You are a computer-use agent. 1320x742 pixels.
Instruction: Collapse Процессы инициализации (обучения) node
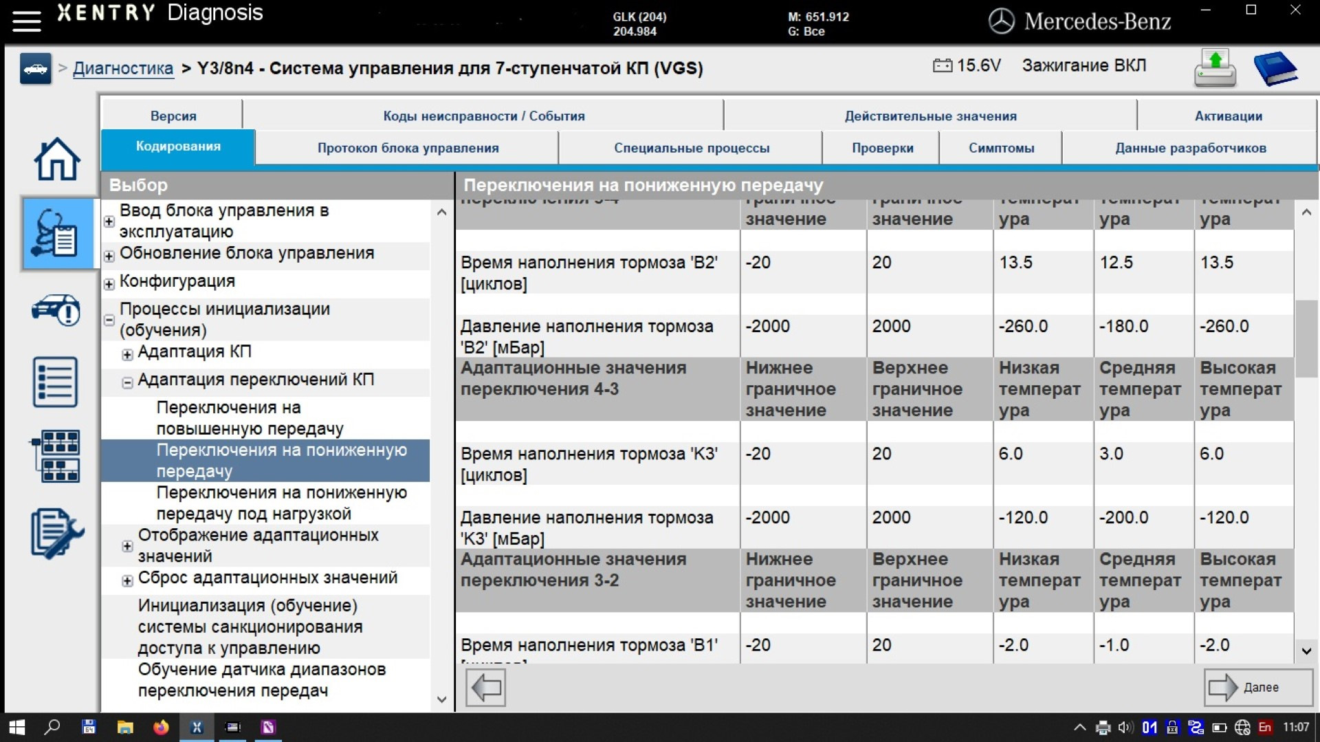109,320
